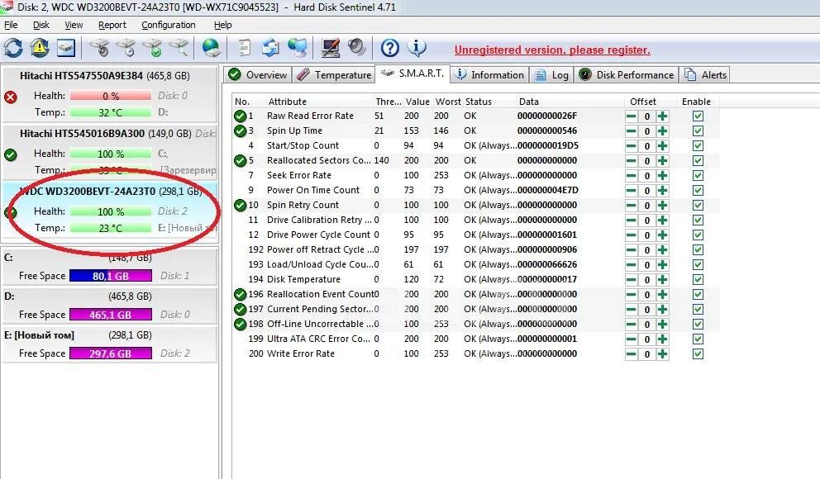Click green status icon of Reallocation Event Count
This screenshot has height=479, width=820.
click(240, 295)
